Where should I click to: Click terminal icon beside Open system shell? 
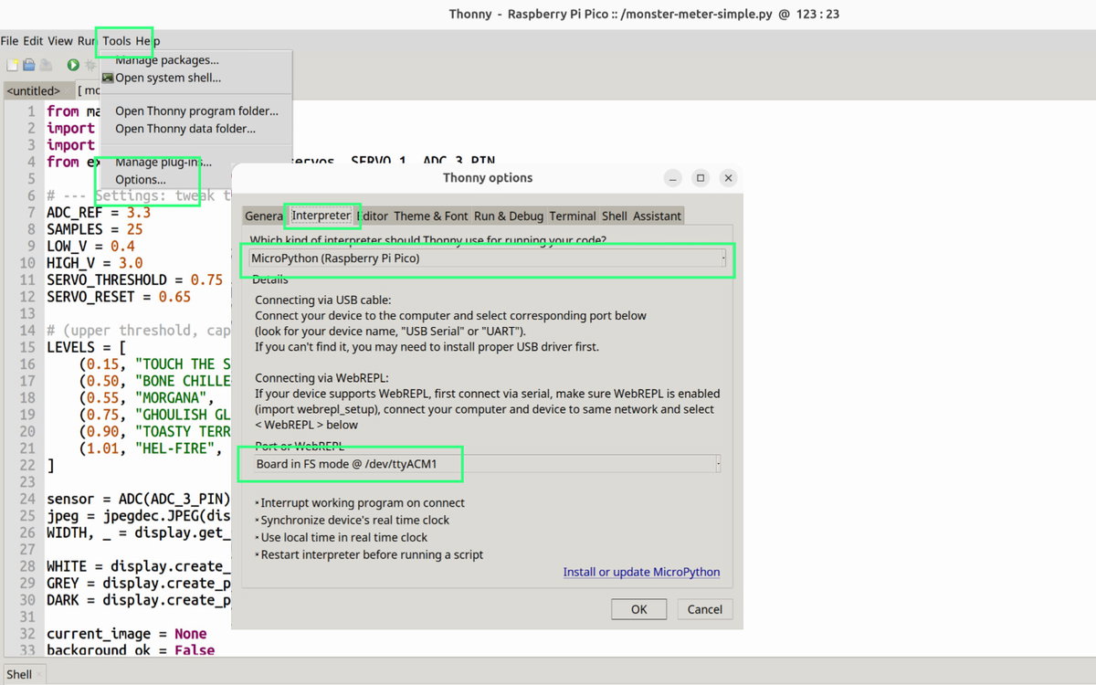pos(108,78)
